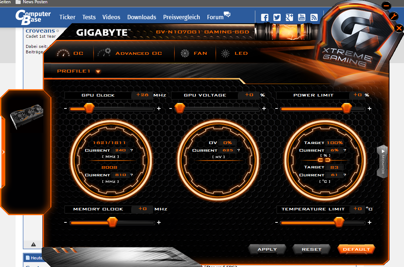Open Ticker in ComputerBase navigation
Screen dimensions: 404x267
[x=67, y=17]
